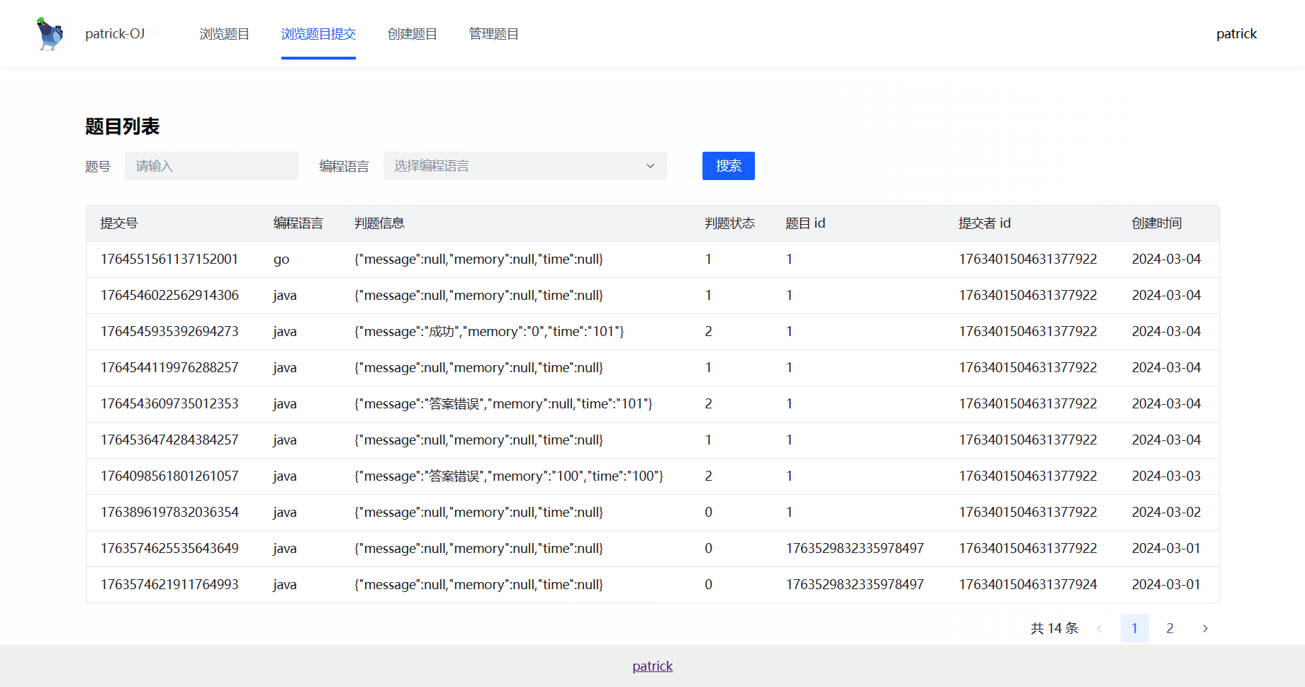This screenshot has width=1305, height=687.
Task: Open the patrick footer link
Action: click(x=652, y=666)
